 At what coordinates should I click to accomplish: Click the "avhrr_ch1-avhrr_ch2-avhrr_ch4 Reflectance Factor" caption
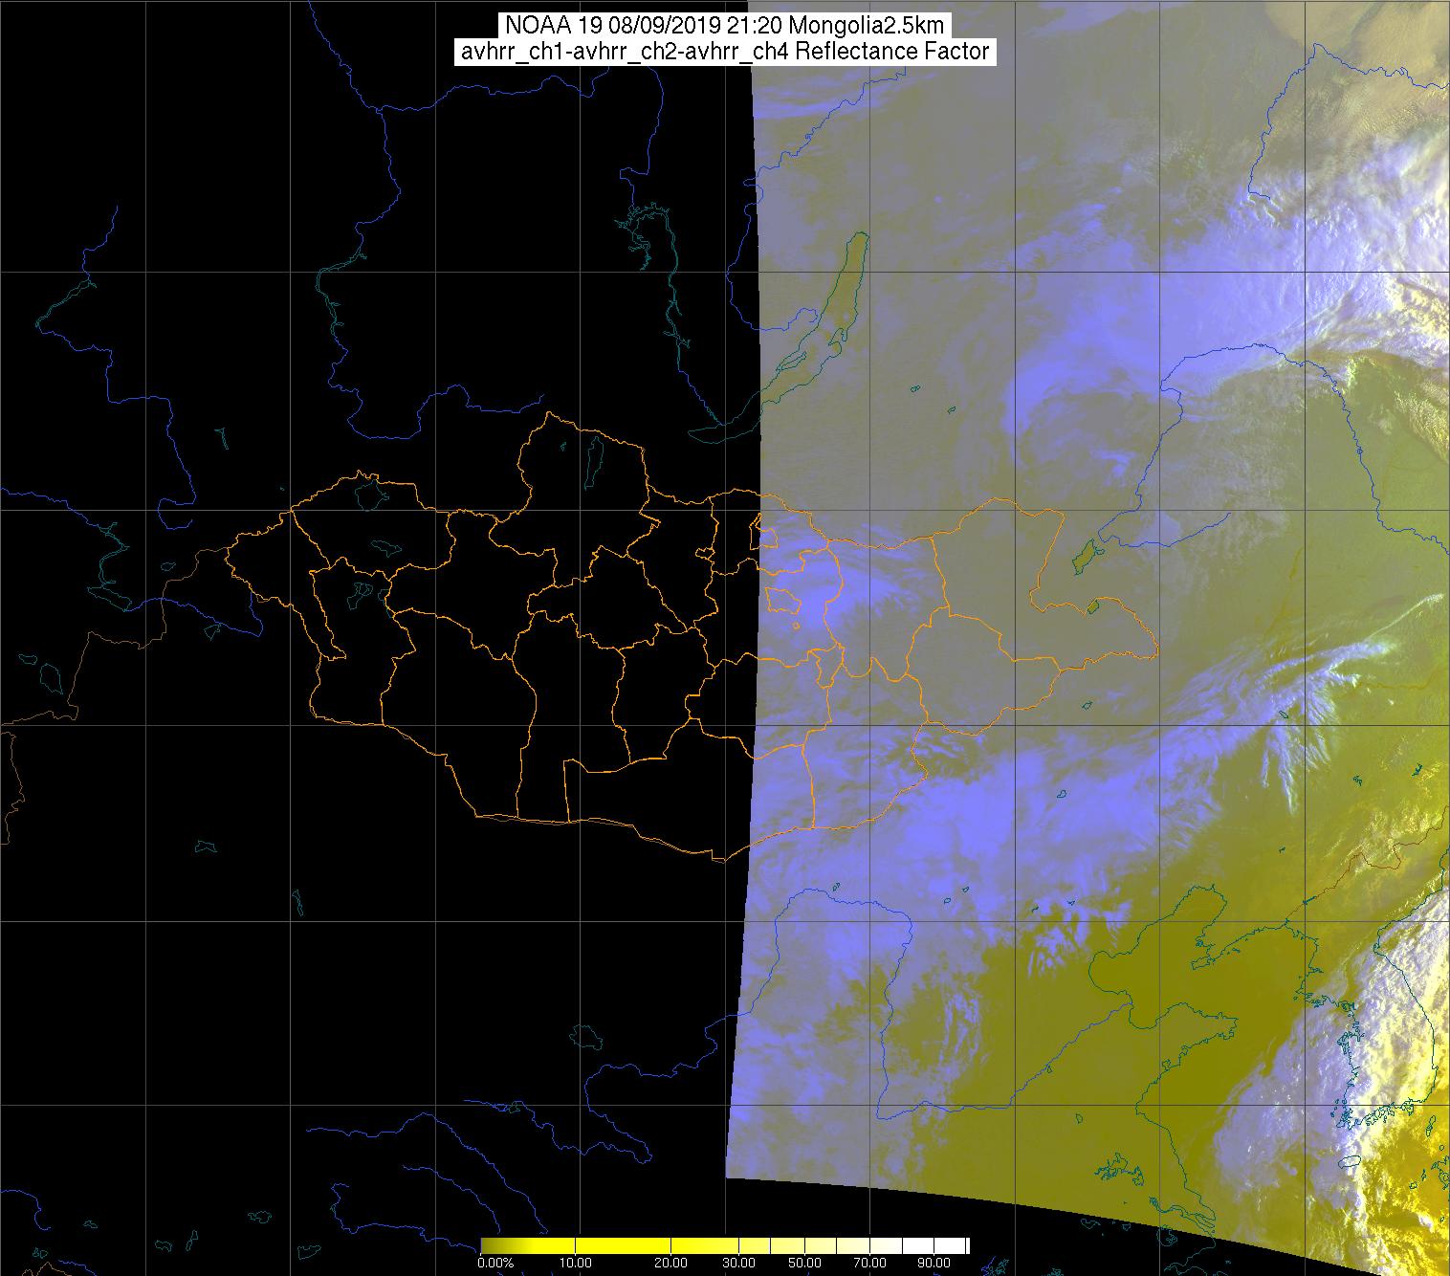pyautogui.click(x=725, y=52)
